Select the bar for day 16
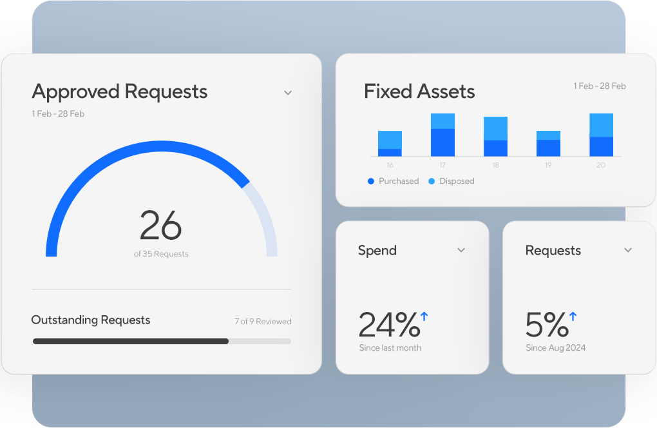Image resolution: width=657 pixels, height=428 pixels. [x=390, y=144]
